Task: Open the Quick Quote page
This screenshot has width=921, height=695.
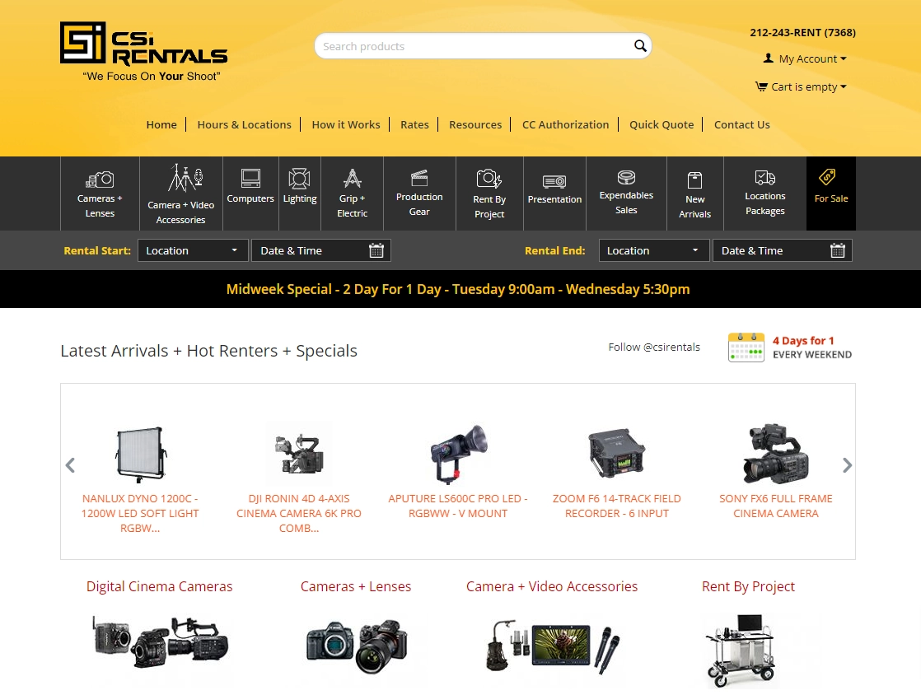Action: 662,124
